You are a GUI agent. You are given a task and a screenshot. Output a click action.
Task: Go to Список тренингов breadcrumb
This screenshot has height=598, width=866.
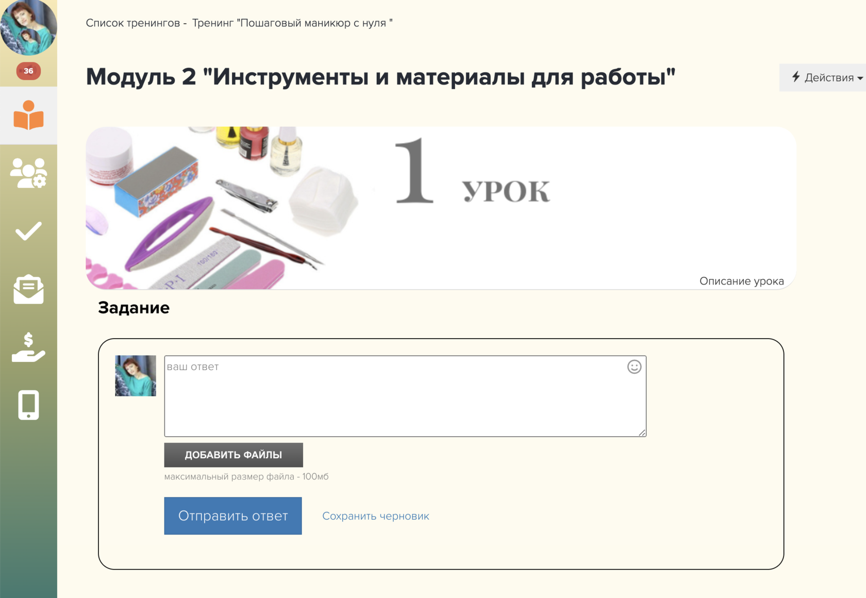[132, 23]
